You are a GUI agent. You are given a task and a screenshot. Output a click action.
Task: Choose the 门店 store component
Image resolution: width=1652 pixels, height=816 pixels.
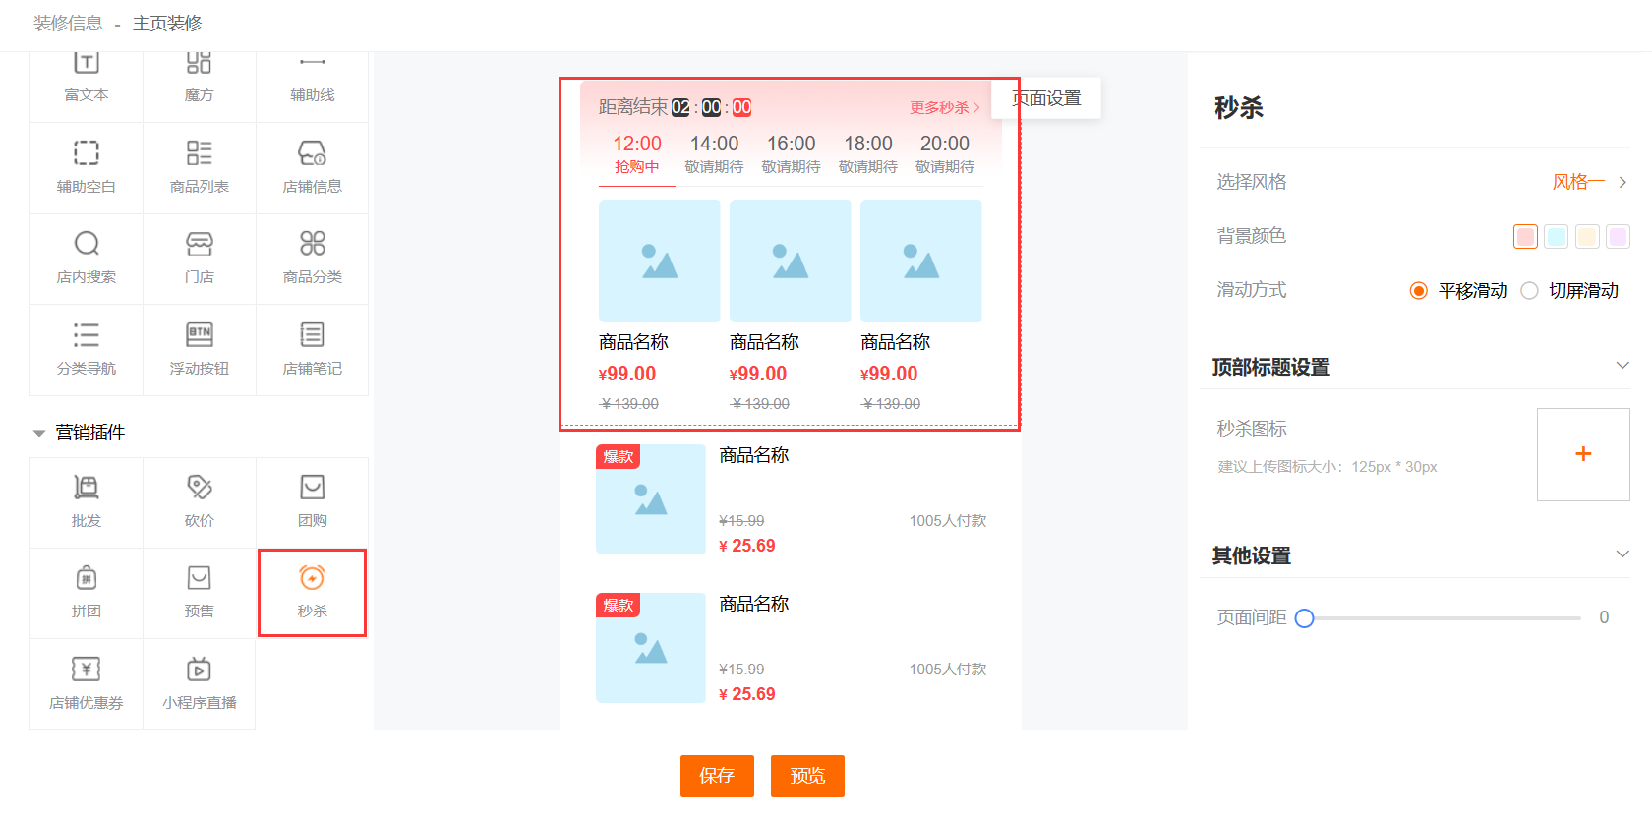coord(199,258)
